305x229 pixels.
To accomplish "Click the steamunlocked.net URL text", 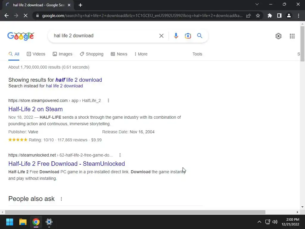I will pyautogui.click(x=60, y=155).
